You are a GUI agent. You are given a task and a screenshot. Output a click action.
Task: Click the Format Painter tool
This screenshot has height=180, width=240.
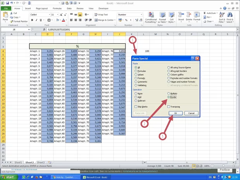pos(17,21)
